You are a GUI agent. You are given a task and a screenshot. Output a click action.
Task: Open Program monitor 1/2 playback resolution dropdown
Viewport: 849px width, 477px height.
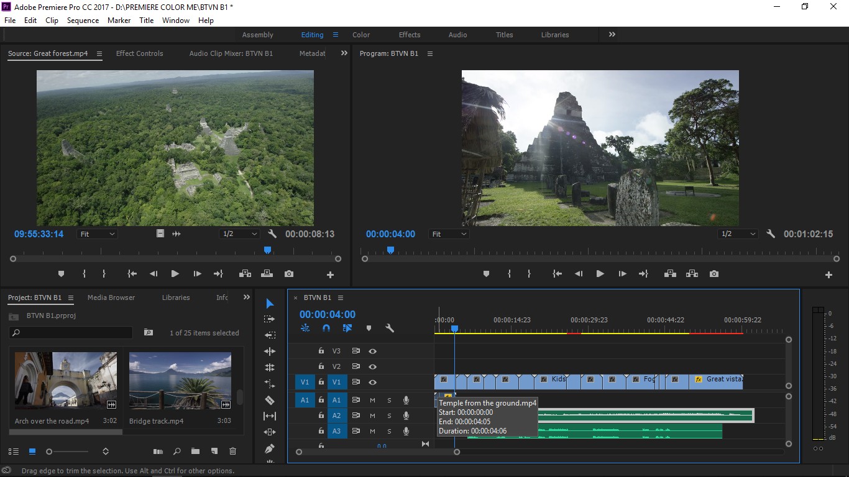click(738, 234)
